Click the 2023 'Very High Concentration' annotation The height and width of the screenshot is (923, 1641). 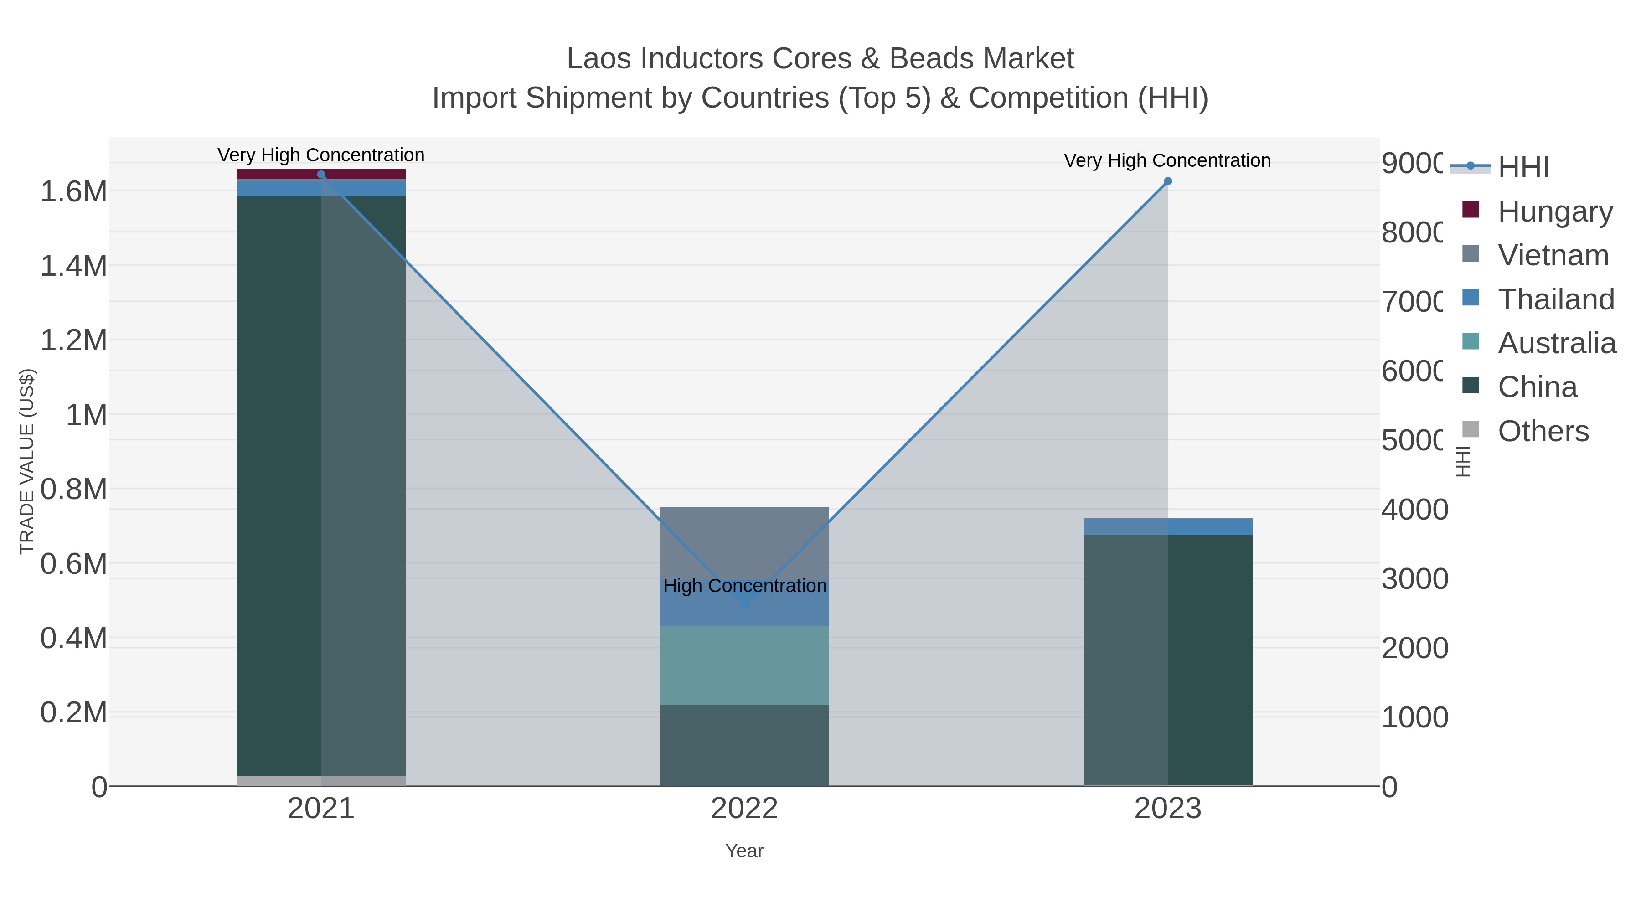click(1168, 160)
